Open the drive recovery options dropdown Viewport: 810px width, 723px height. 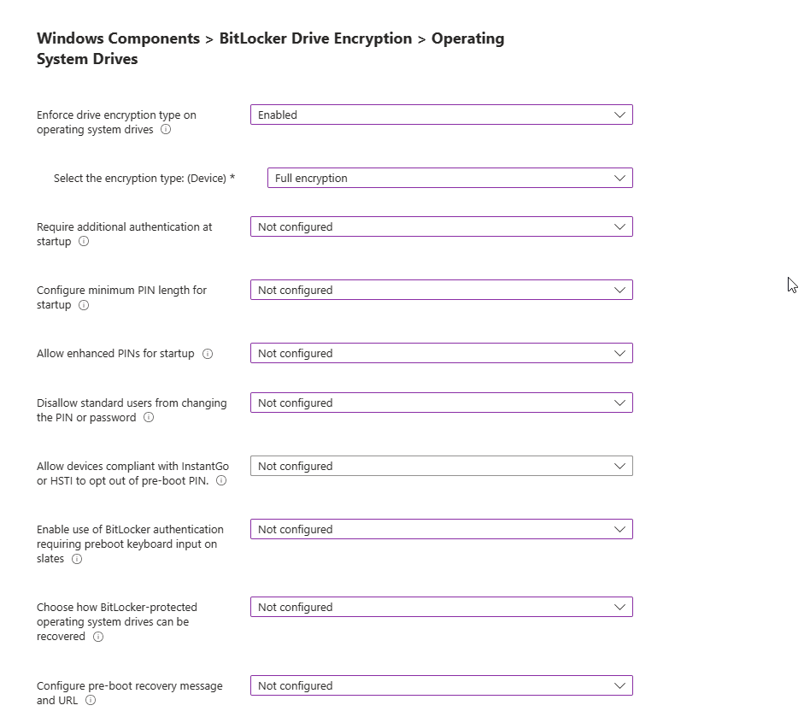(441, 607)
